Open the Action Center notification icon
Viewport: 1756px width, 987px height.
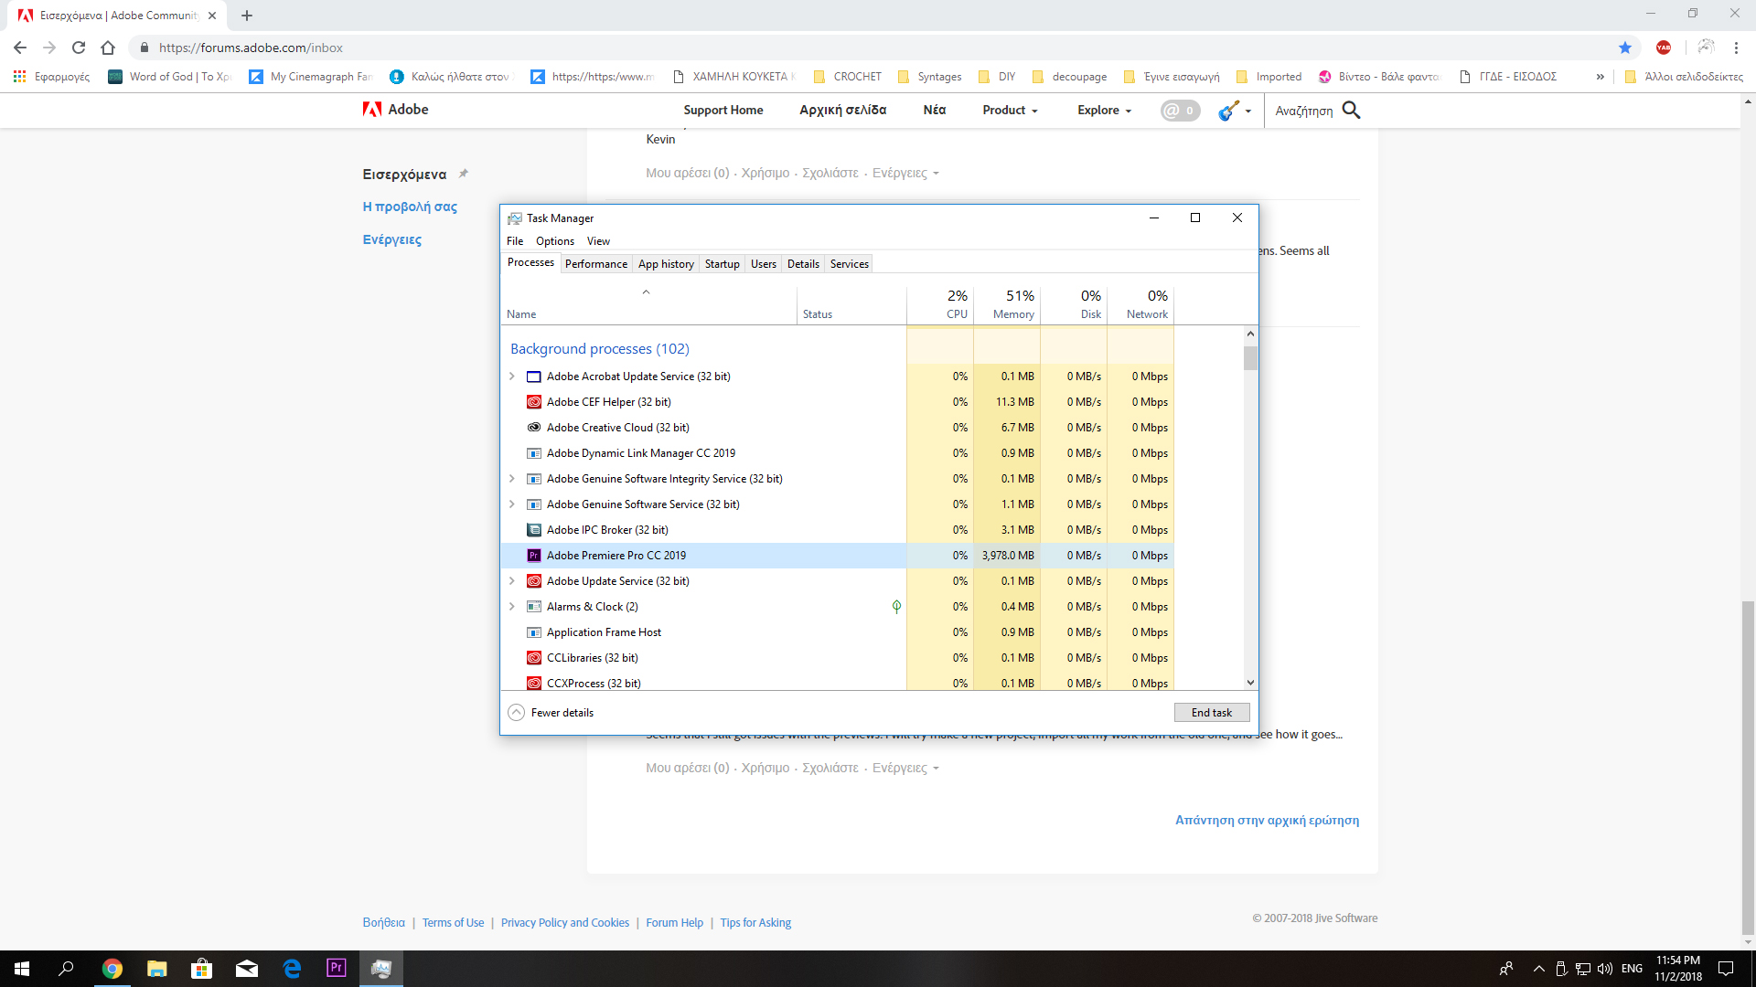tap(1726, 968)
